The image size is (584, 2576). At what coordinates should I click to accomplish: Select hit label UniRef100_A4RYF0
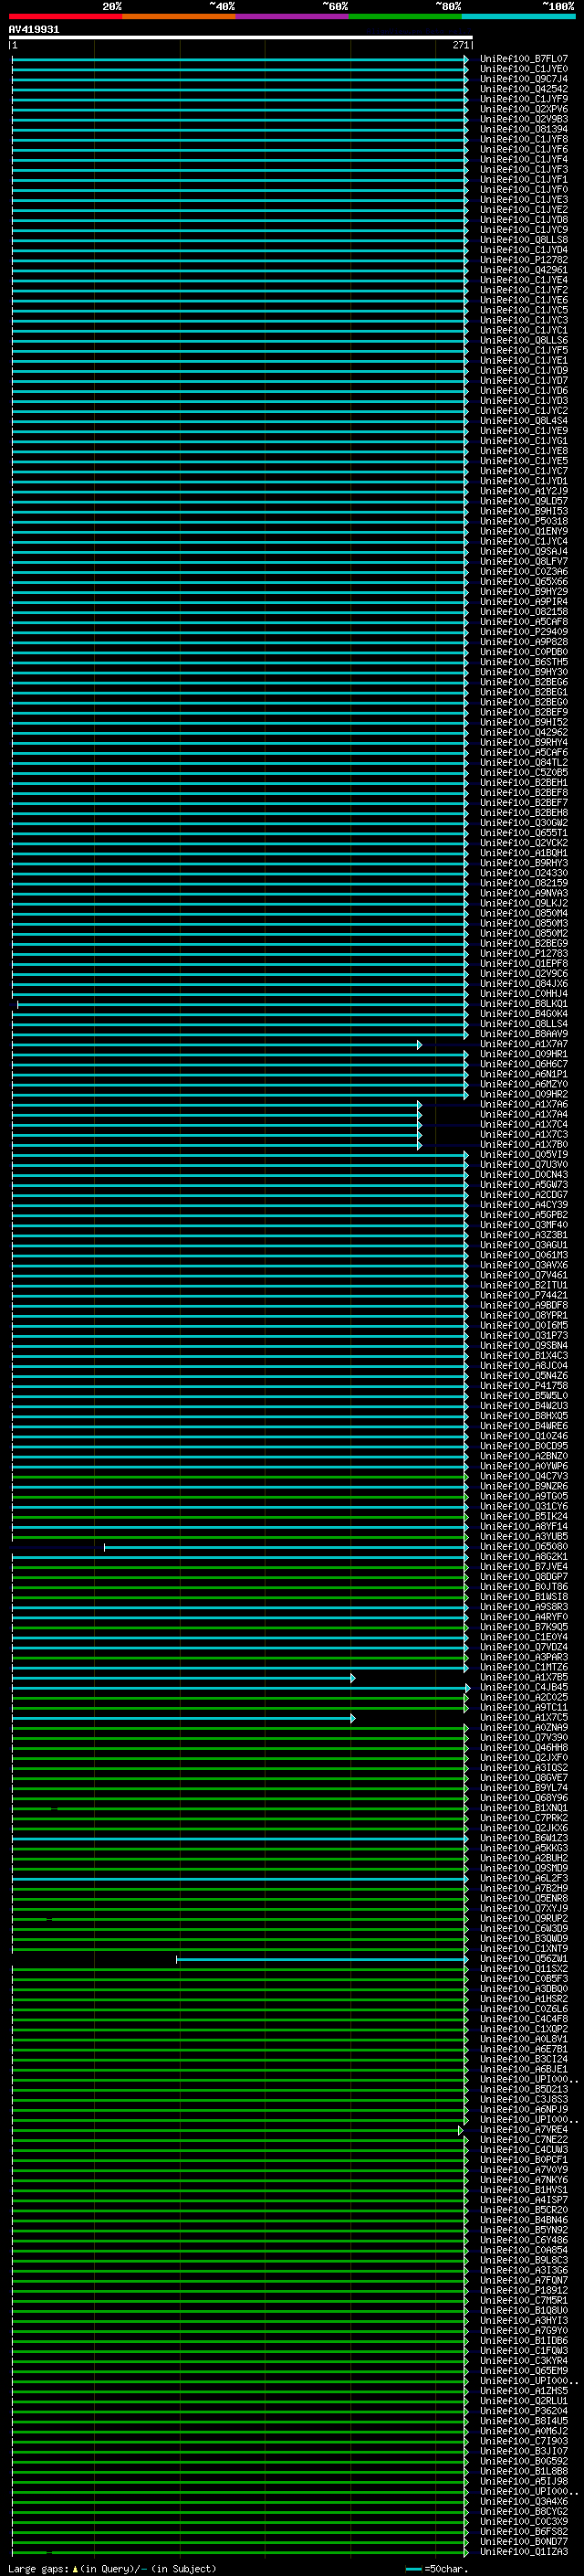[x=524, y=1616]
